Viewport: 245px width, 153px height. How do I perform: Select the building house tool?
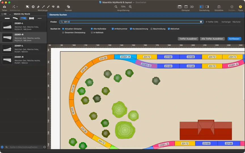tap(58, 7)
